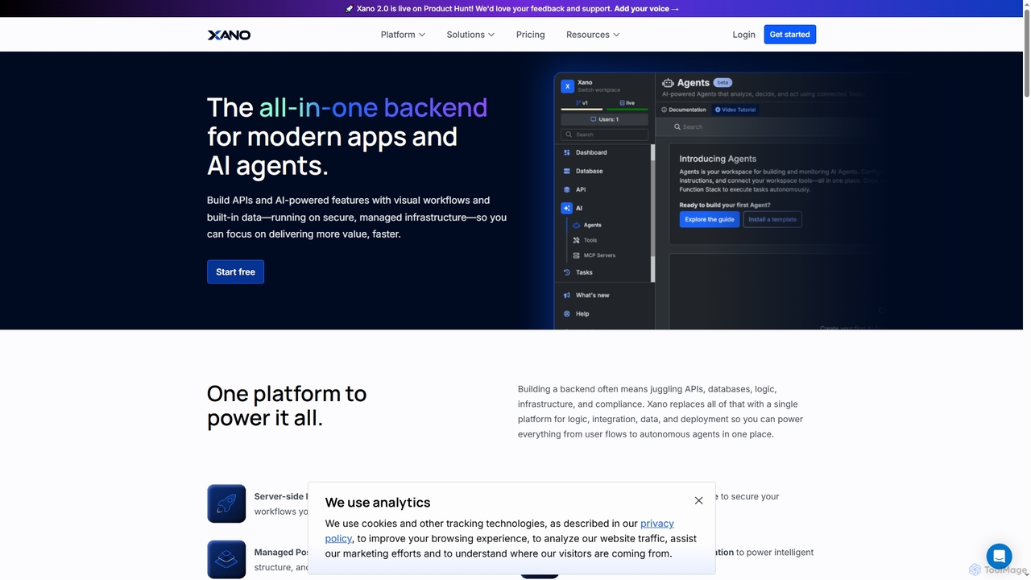Click the database icon next to live
This screenshot has height=580, width=1031.
[622, 103]
